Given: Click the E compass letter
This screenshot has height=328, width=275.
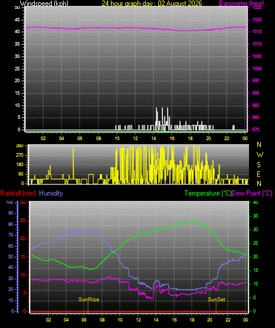Looking at the screenshot, I should point(258,174).
